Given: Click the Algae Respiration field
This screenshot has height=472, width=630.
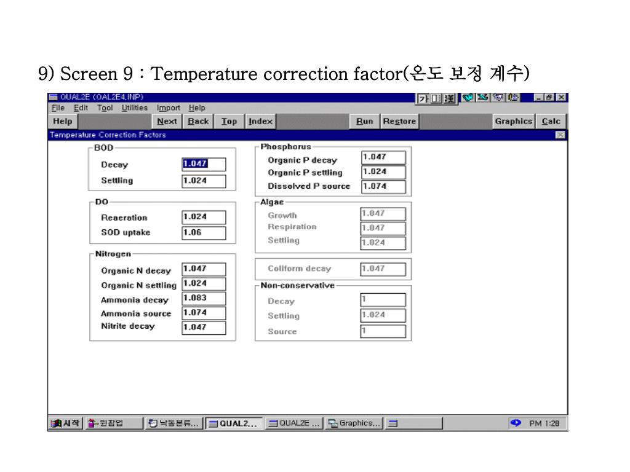Looking at the screenshot, I should [x=383, y=229].
